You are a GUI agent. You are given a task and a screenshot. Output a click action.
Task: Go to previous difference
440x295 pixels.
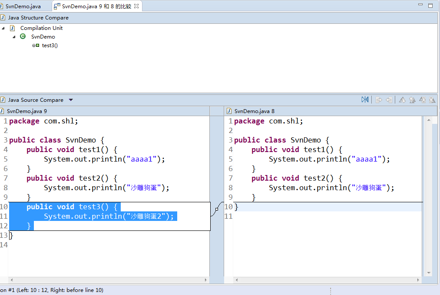click(412, 100)
